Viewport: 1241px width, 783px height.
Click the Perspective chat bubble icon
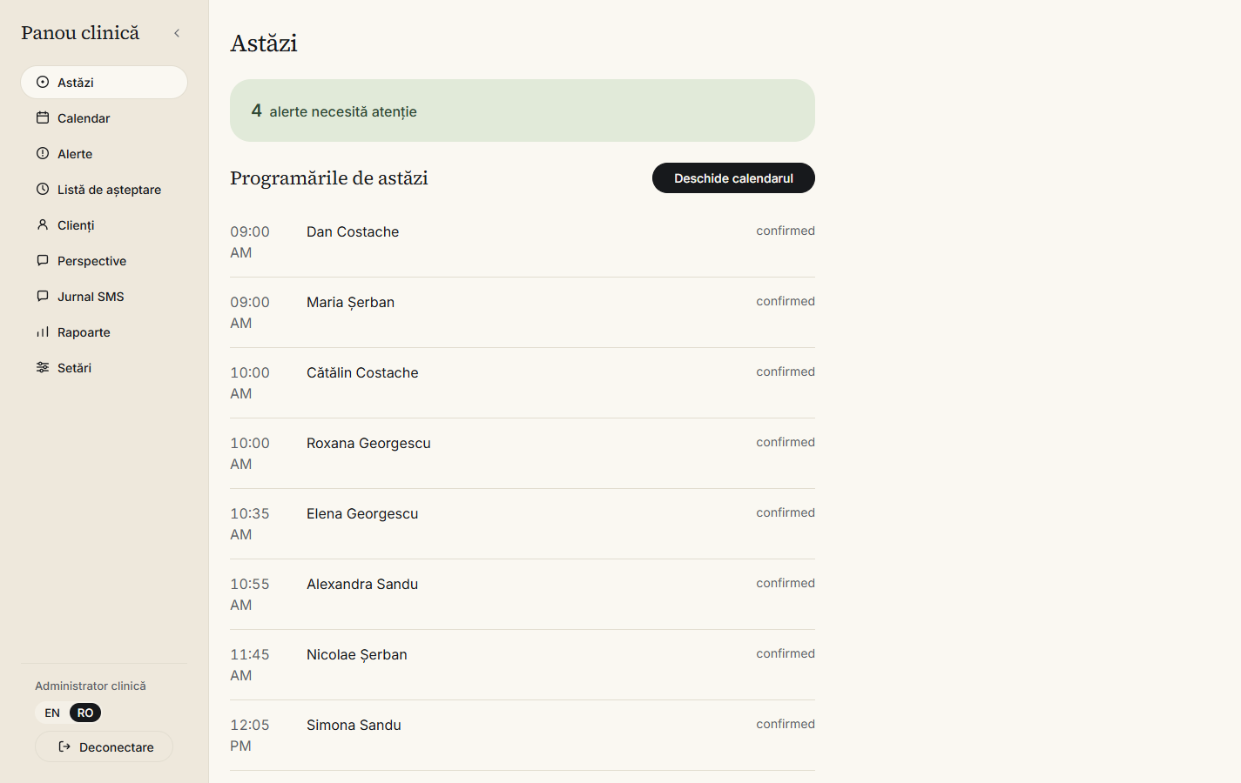(43, 261)
